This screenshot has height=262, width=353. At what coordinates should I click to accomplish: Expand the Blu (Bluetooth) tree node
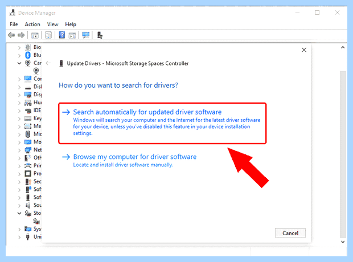click(x=19, y=55)
